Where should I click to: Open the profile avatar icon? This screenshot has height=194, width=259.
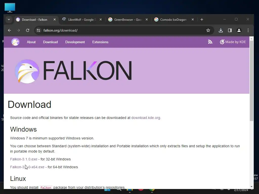point(239,30)
